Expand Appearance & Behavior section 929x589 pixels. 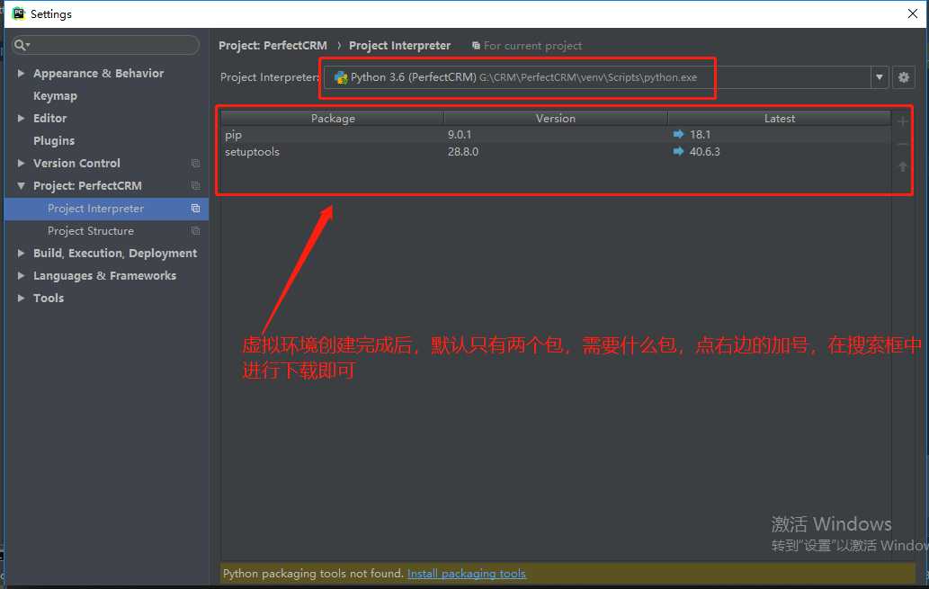pyautogui.click(x=22, y=73)
